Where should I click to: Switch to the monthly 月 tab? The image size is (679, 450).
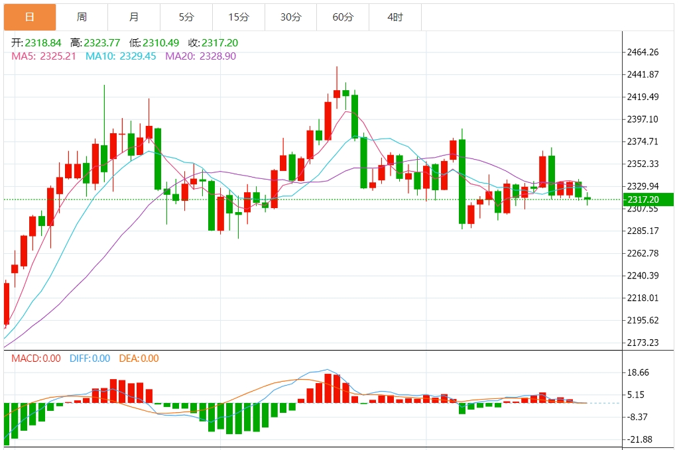[134, 17]
